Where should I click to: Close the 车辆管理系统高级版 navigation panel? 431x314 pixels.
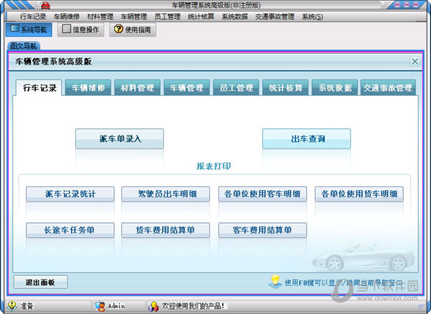pos(414,62)
